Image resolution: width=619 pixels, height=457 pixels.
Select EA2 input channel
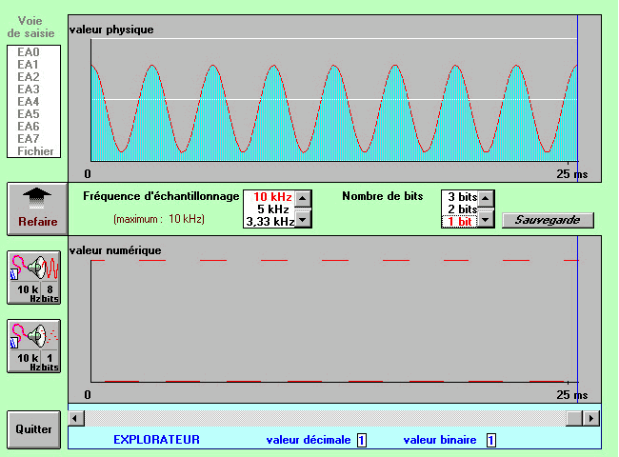(29, 76)
